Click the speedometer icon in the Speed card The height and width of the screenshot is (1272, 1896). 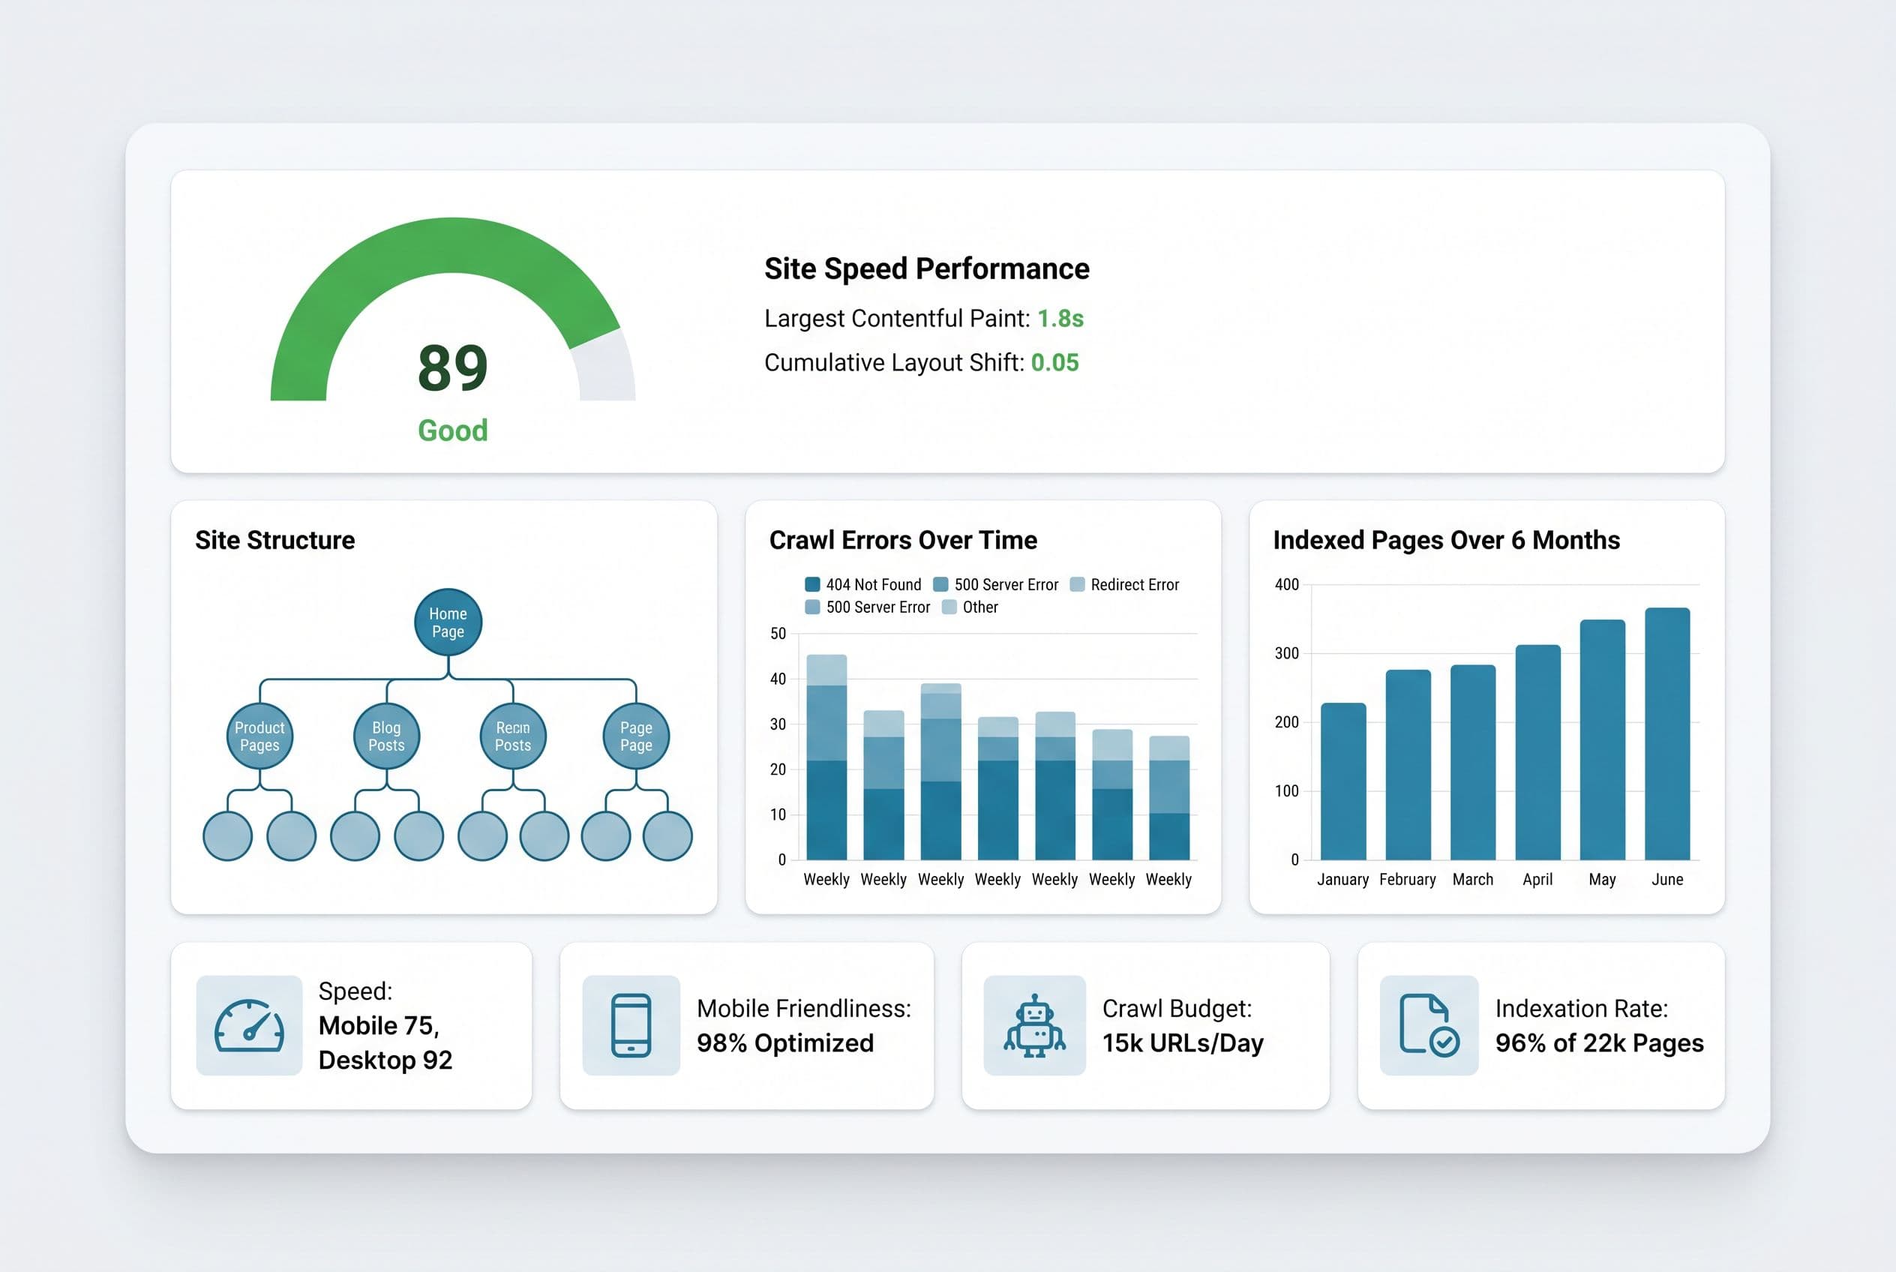(x=249, y=1025)
